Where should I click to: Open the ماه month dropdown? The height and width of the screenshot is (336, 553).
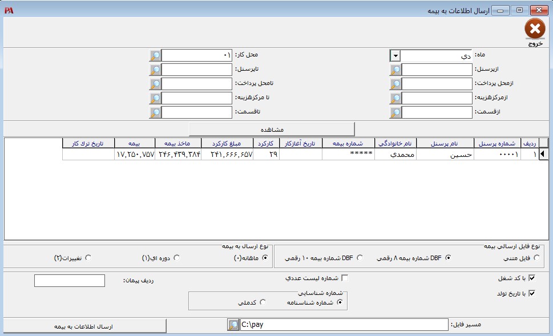(x=395, y=56)
